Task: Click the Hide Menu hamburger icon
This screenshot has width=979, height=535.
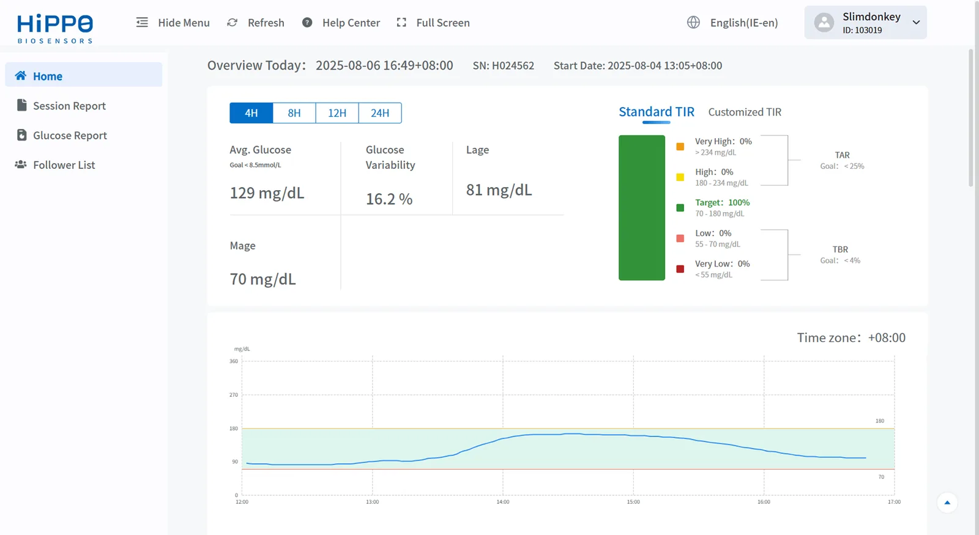Action: click(142, 23)
